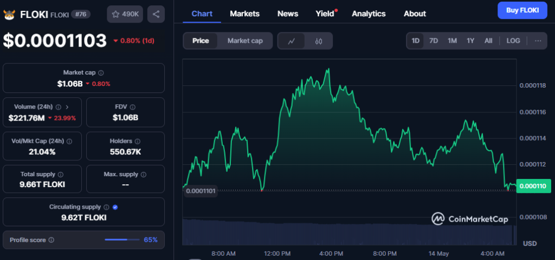
Task: Open the share icon button
Action: pyautogui.click(x=156, y=14)
